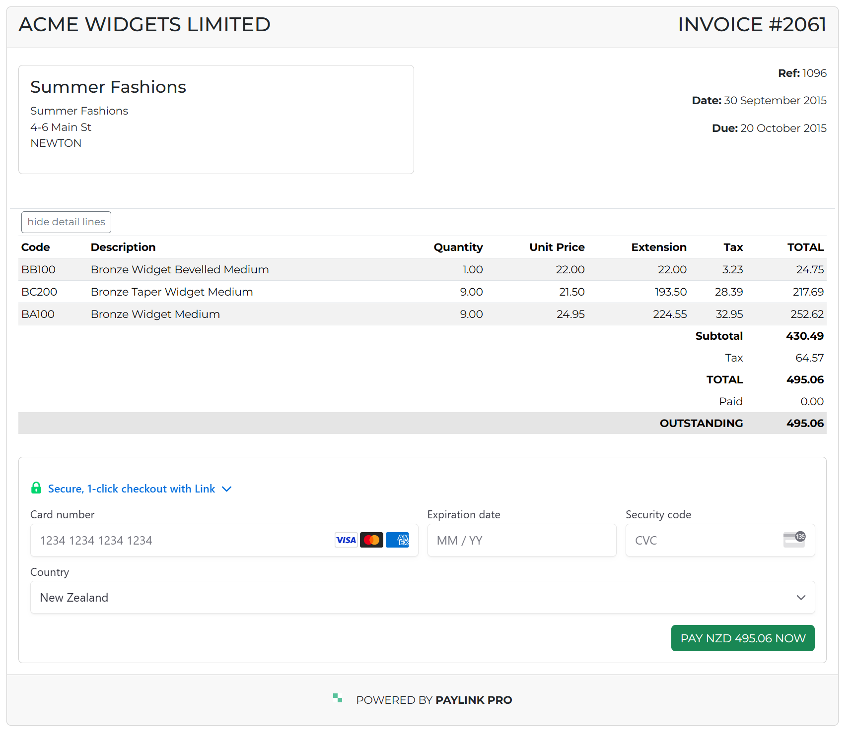Viewport: 852px width, 740px height.
Task: Click the American Express logo
Action: pos(397,540)
